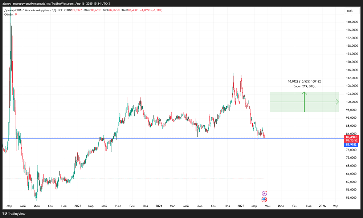This screenshot has height=218, width=363.
Task: Click the ОТКР 83,5322 open value
Action: [73, 10]
